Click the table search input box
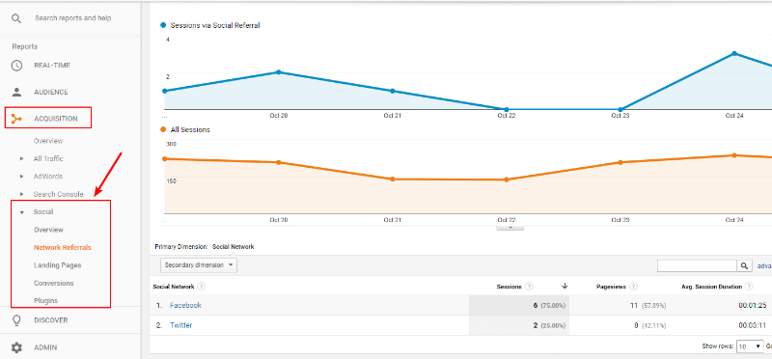Viewport: 772px width, 359px height. tap(697, 265)
